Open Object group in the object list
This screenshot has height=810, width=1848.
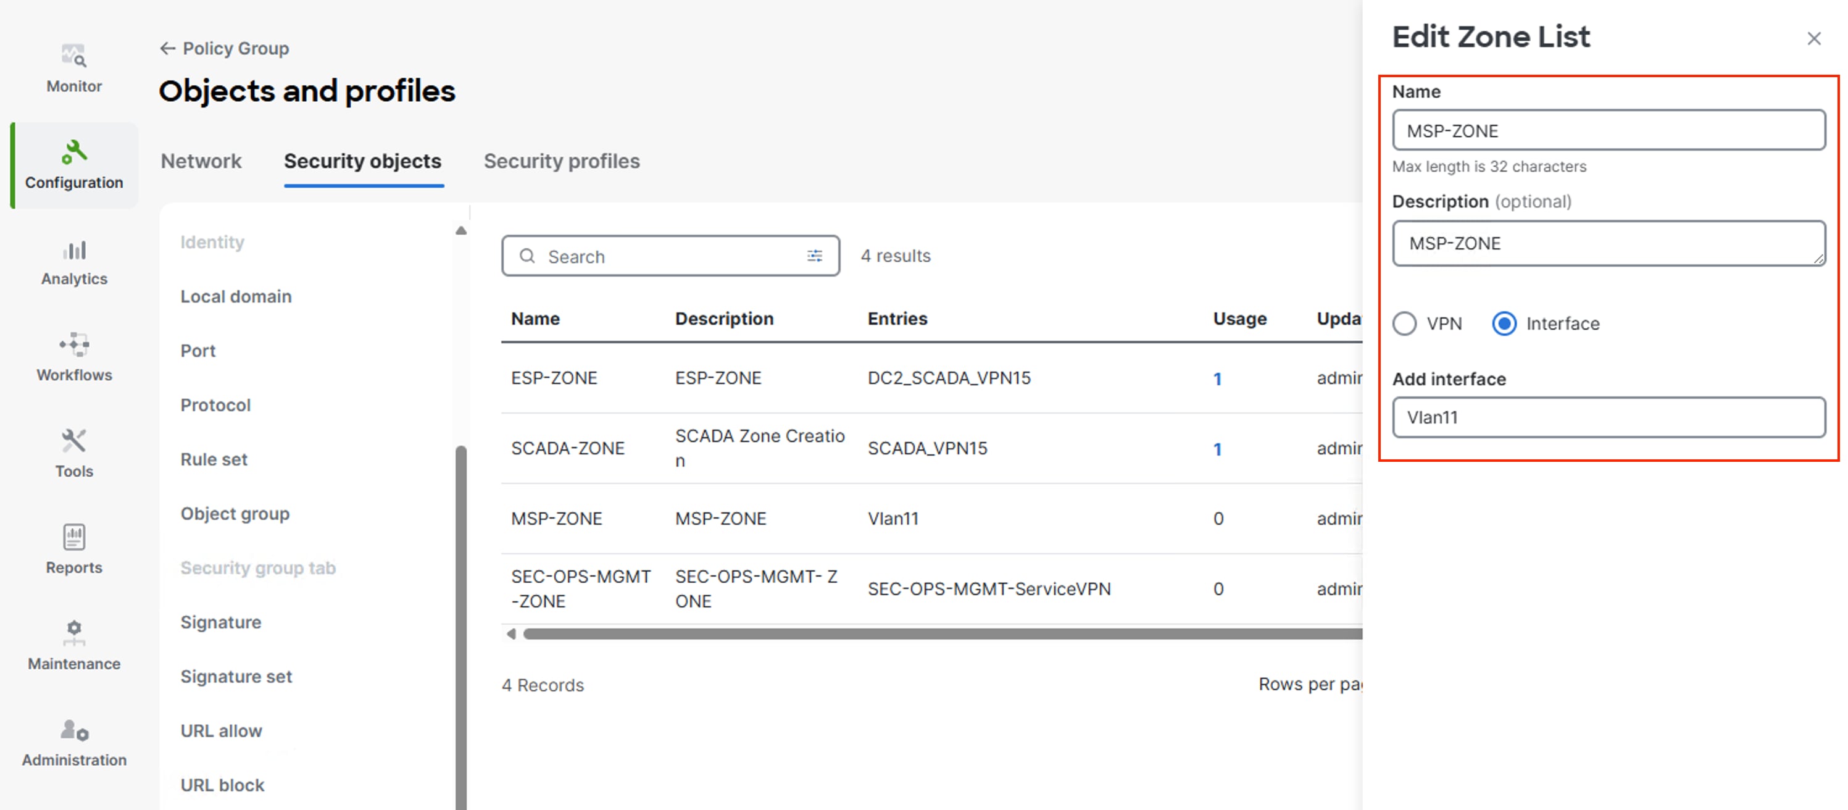pos(235,514)
